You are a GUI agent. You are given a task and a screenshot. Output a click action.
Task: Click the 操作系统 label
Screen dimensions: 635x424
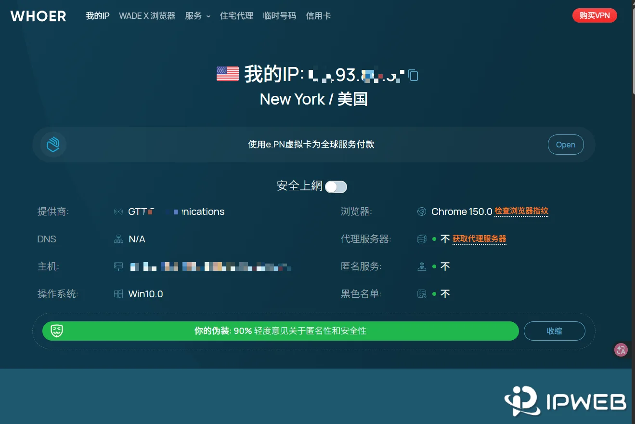click(x=58, y=294)
